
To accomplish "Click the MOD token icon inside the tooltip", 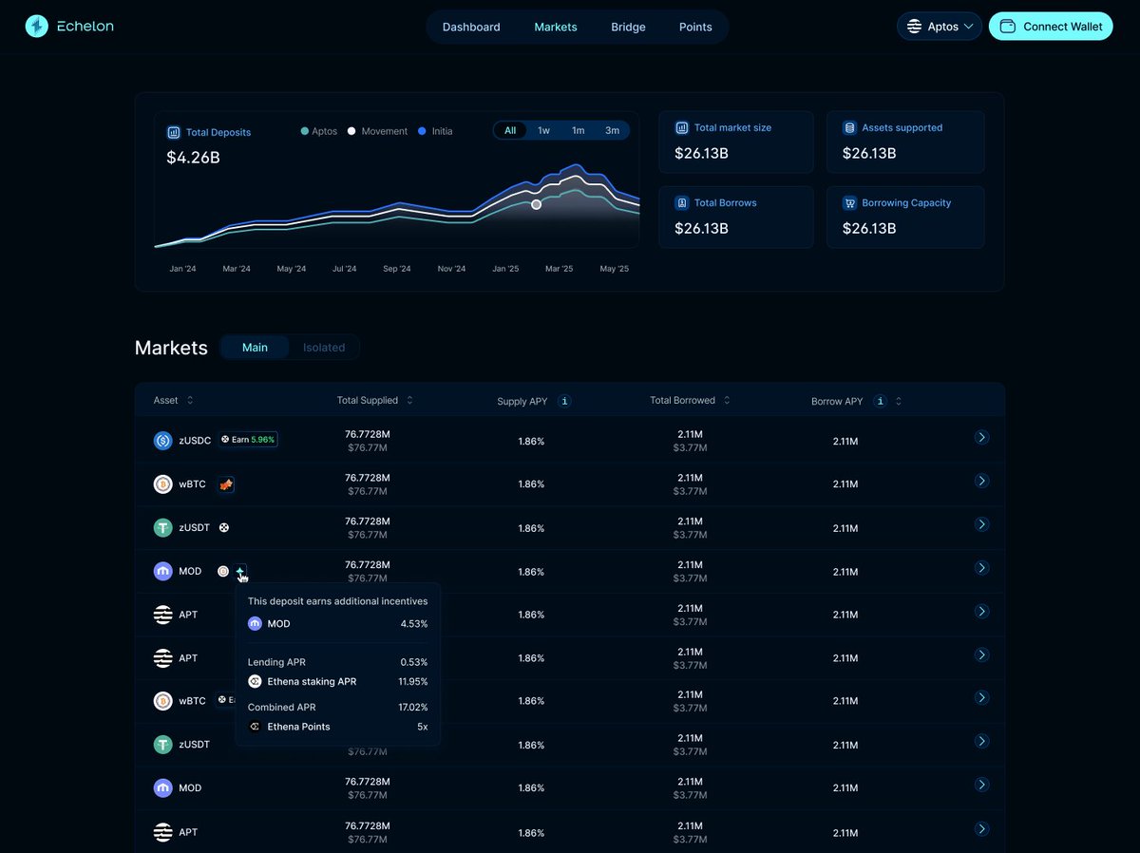I will tap(255, 624).
